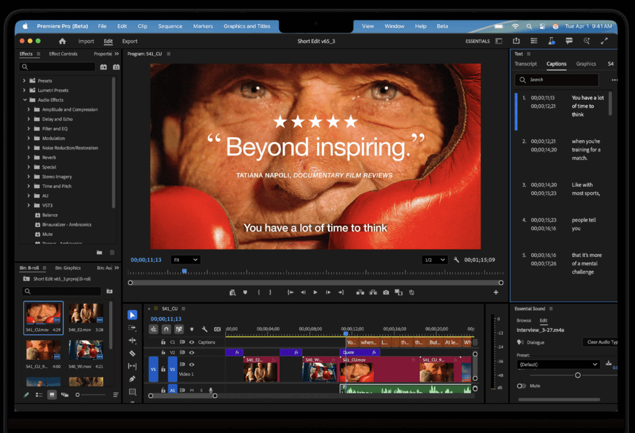
Task: Toggle the lock on the Captions track
Action: [x=163, y=342]
